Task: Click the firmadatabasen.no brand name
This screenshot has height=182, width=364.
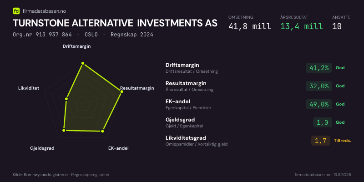Action: coord(42,10)
